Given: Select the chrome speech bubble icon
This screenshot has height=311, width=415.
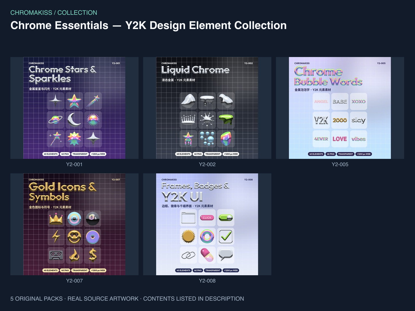Looking at the screenshot, I should click(x=226, y=255).
